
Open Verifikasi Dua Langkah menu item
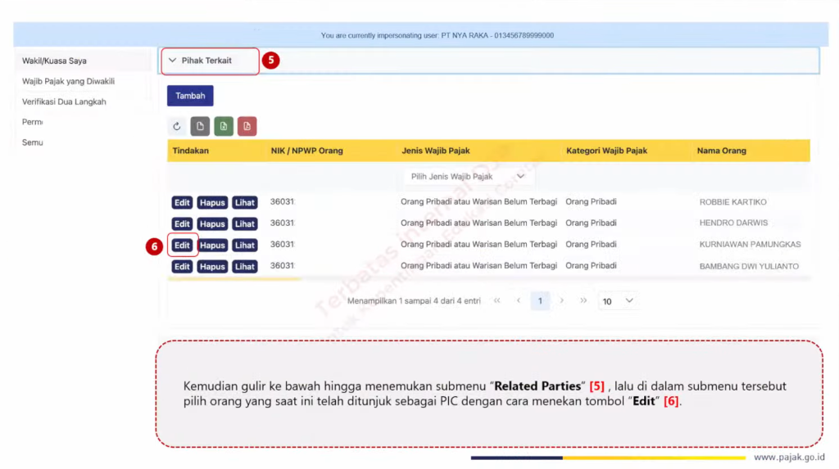click(64, 101)
